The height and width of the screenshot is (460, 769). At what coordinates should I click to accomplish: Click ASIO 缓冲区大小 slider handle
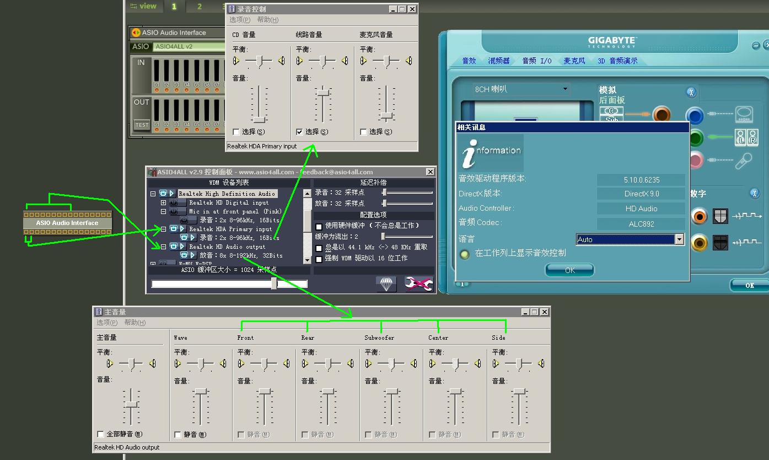(x=274, y=284)
